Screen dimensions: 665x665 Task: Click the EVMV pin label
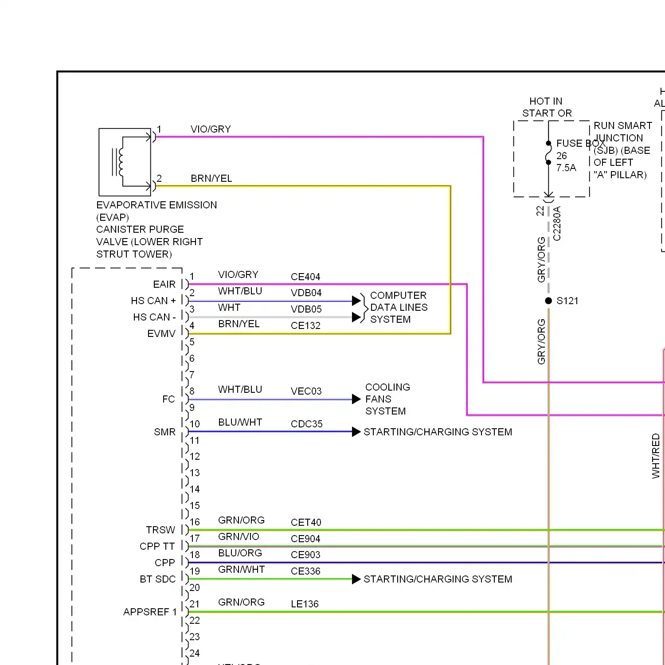pyautogui.click(x=161, y=333)
